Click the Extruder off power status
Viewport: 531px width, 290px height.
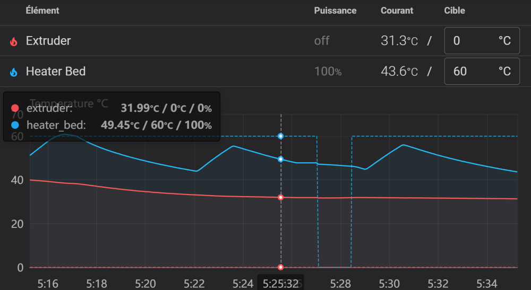tap(322, 41)
